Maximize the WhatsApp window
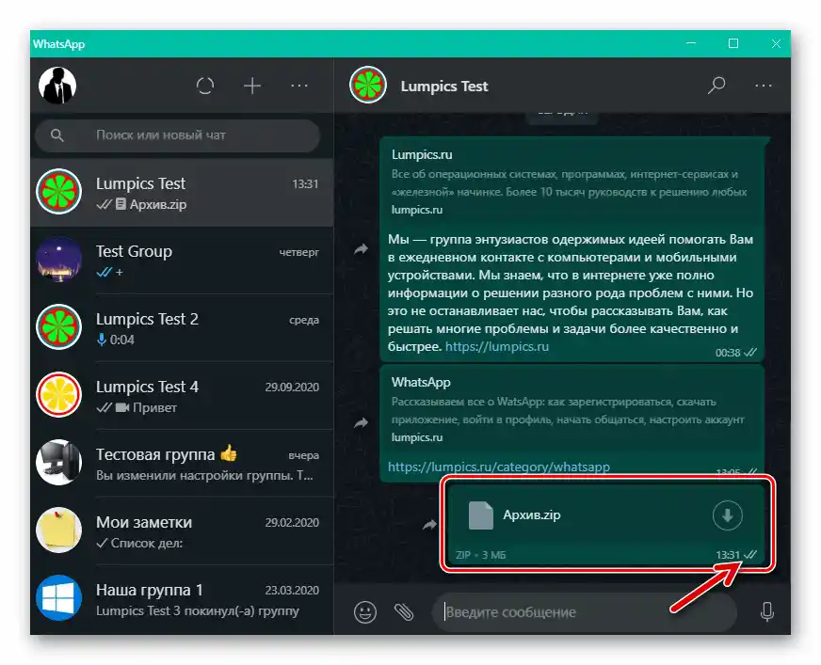 [733, 43]
